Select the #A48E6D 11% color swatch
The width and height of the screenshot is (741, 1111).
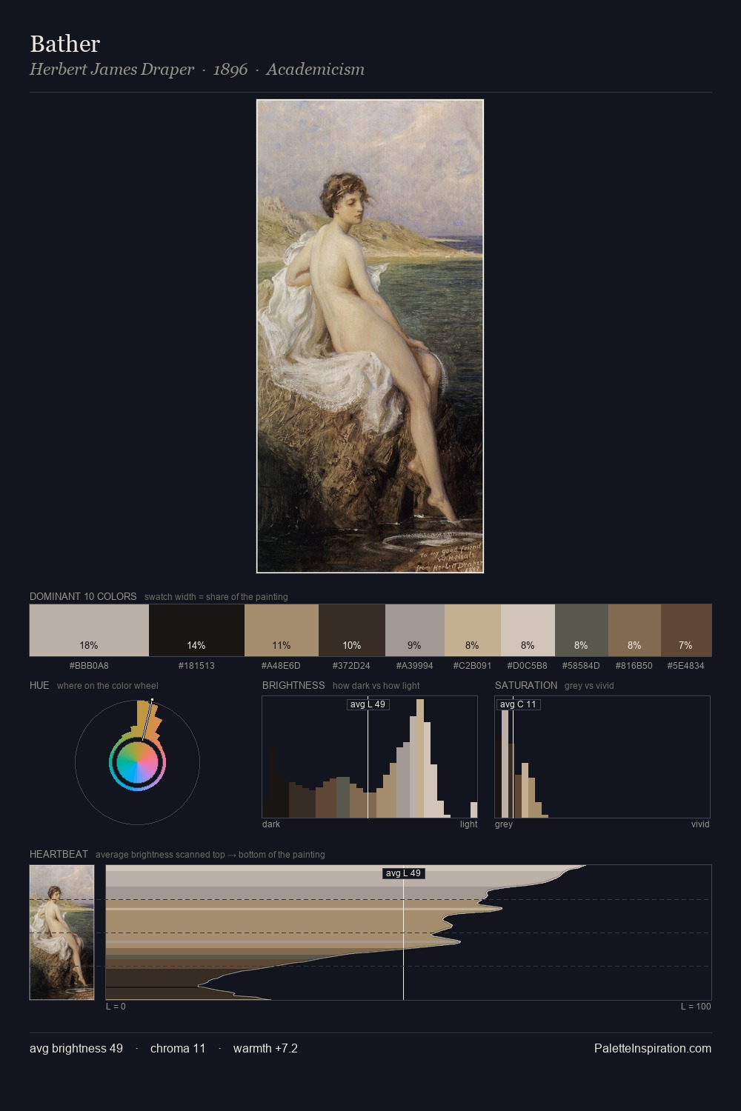tap(282, 630)
